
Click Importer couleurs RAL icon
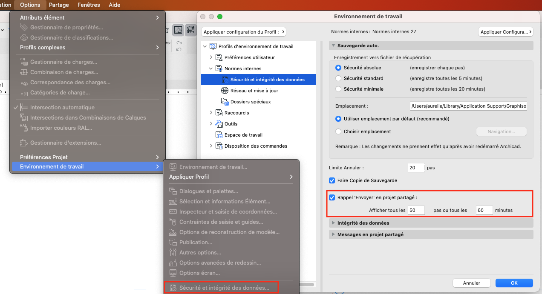24,127
